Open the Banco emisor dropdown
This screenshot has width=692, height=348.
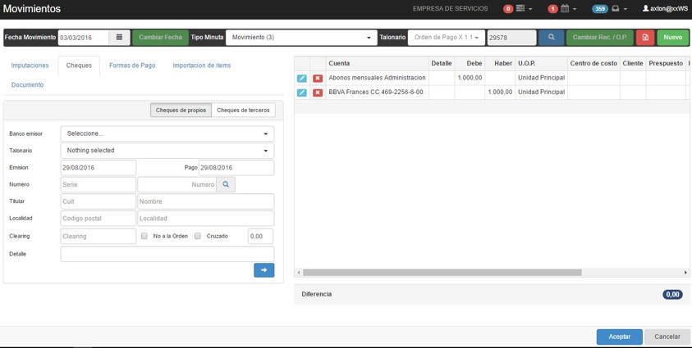click(x=167, y=133)
